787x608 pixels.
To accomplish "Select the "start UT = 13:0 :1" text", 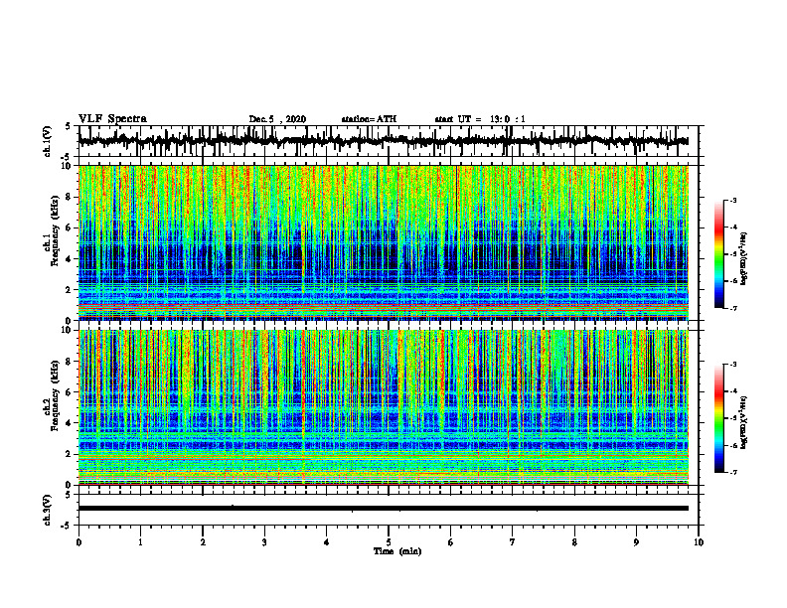I will 480,119.
